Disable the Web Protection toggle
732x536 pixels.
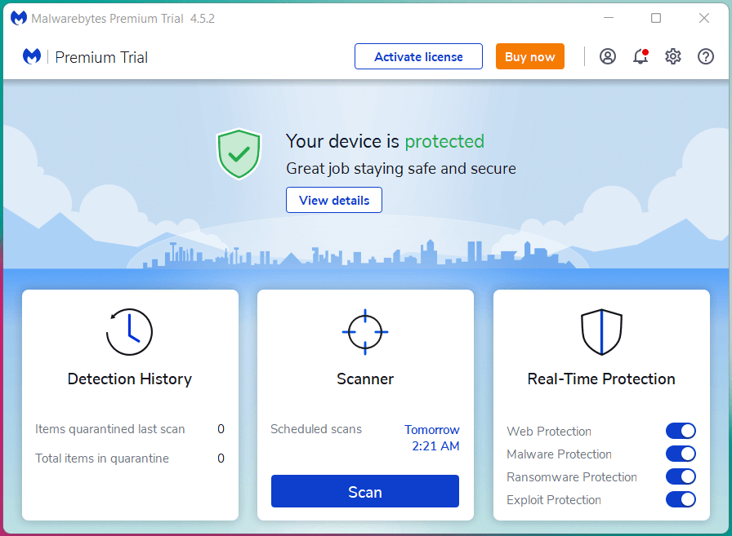coord(681,431)
